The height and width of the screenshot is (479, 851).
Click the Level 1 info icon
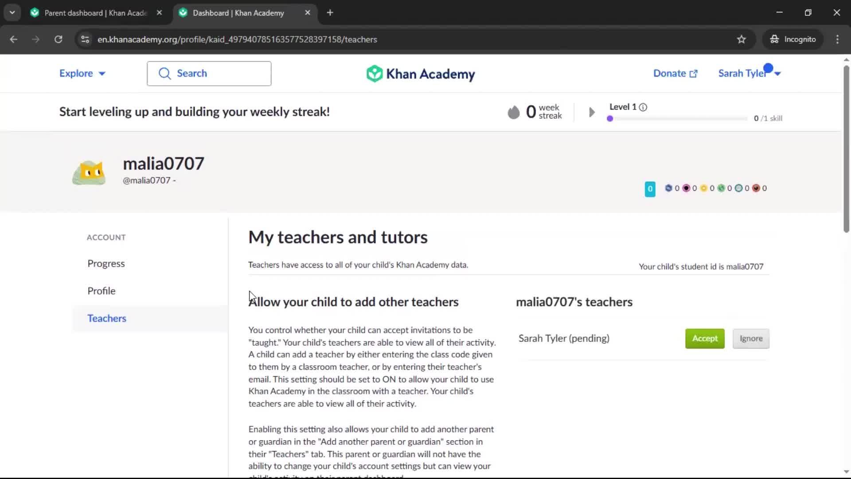click(x=643, y=107)
